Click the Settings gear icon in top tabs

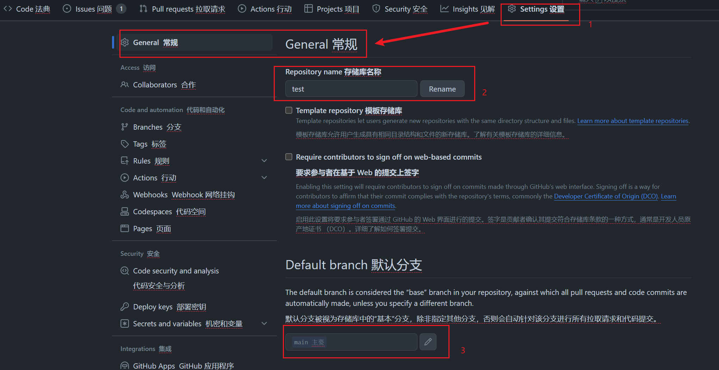[512, 9]
